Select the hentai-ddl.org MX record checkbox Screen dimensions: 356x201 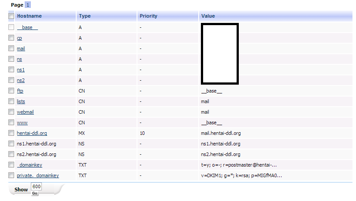pyautogui.click(x=11, y=133)
